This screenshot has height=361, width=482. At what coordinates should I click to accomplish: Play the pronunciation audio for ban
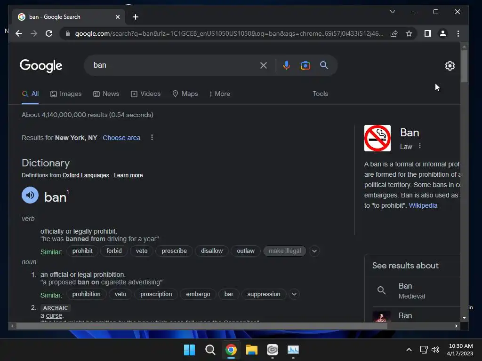point(30,195)
